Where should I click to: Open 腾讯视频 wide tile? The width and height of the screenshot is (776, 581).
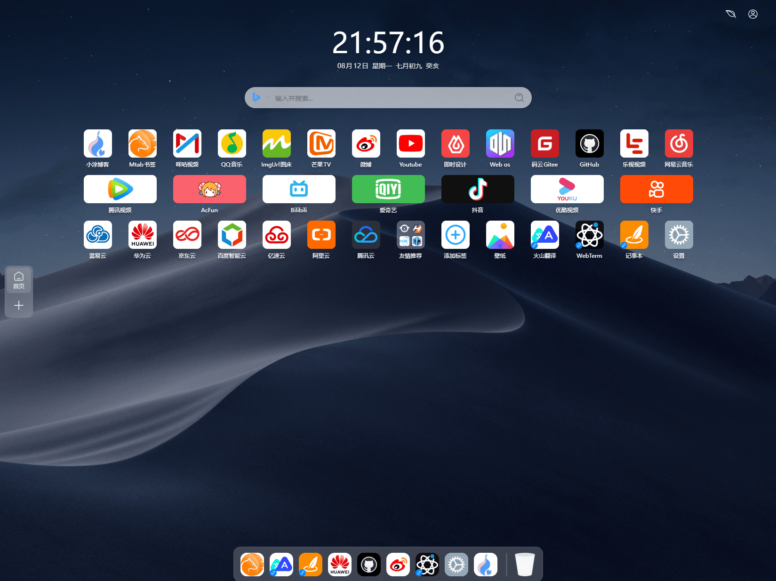pos(120,189)
